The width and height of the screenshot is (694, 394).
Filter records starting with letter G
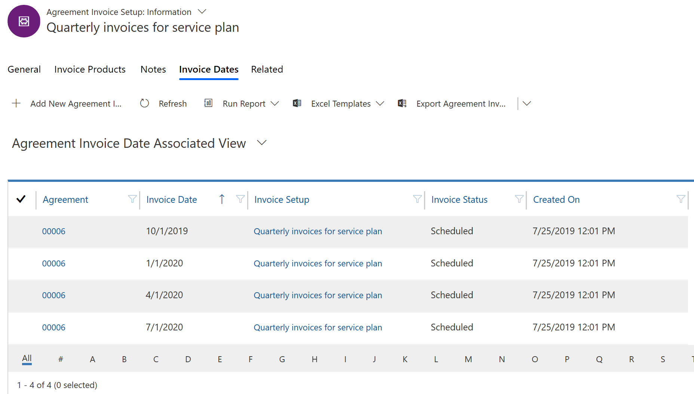click(x=282, y=359)
